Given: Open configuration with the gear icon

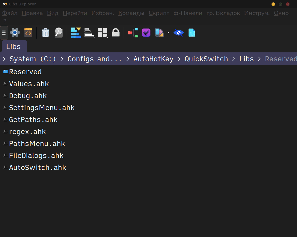Looking at the screenshot, I should (15, 33).
